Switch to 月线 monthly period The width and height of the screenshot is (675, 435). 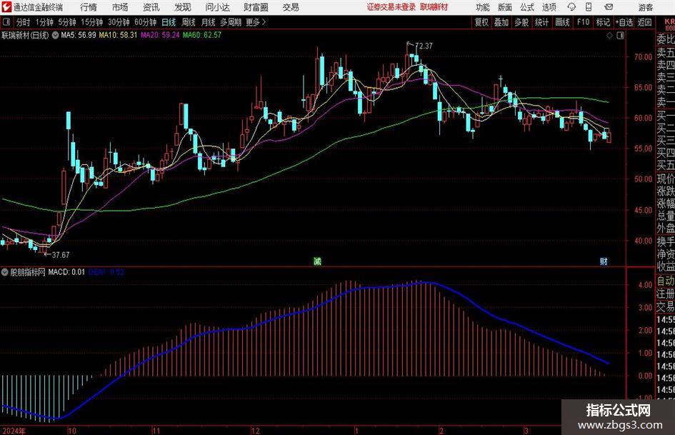pos(208,22)
